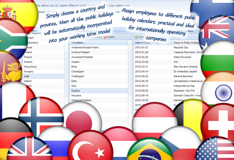234x160 pixels.
Task: Click the Templates list vertical scrollbar
Action: click(x=130, y=72)
